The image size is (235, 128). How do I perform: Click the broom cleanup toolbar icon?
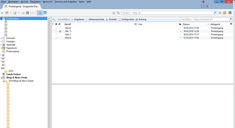tap(118, 13)
